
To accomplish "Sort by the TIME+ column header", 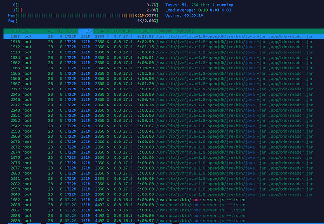I will pos(145,31).
